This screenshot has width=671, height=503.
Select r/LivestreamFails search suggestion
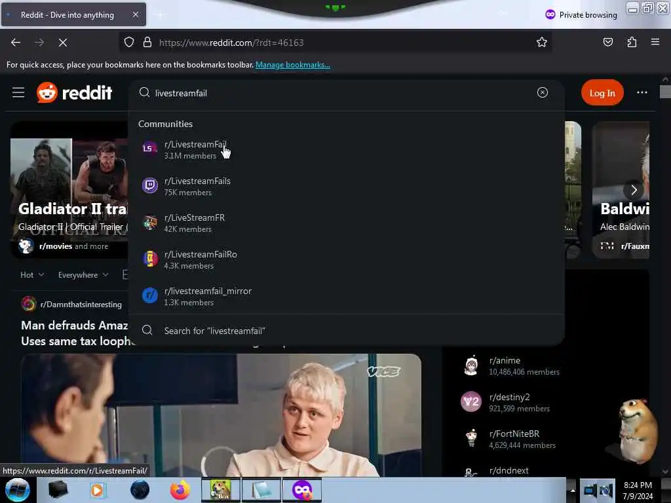pyautogui.click(x=346, y=187)
